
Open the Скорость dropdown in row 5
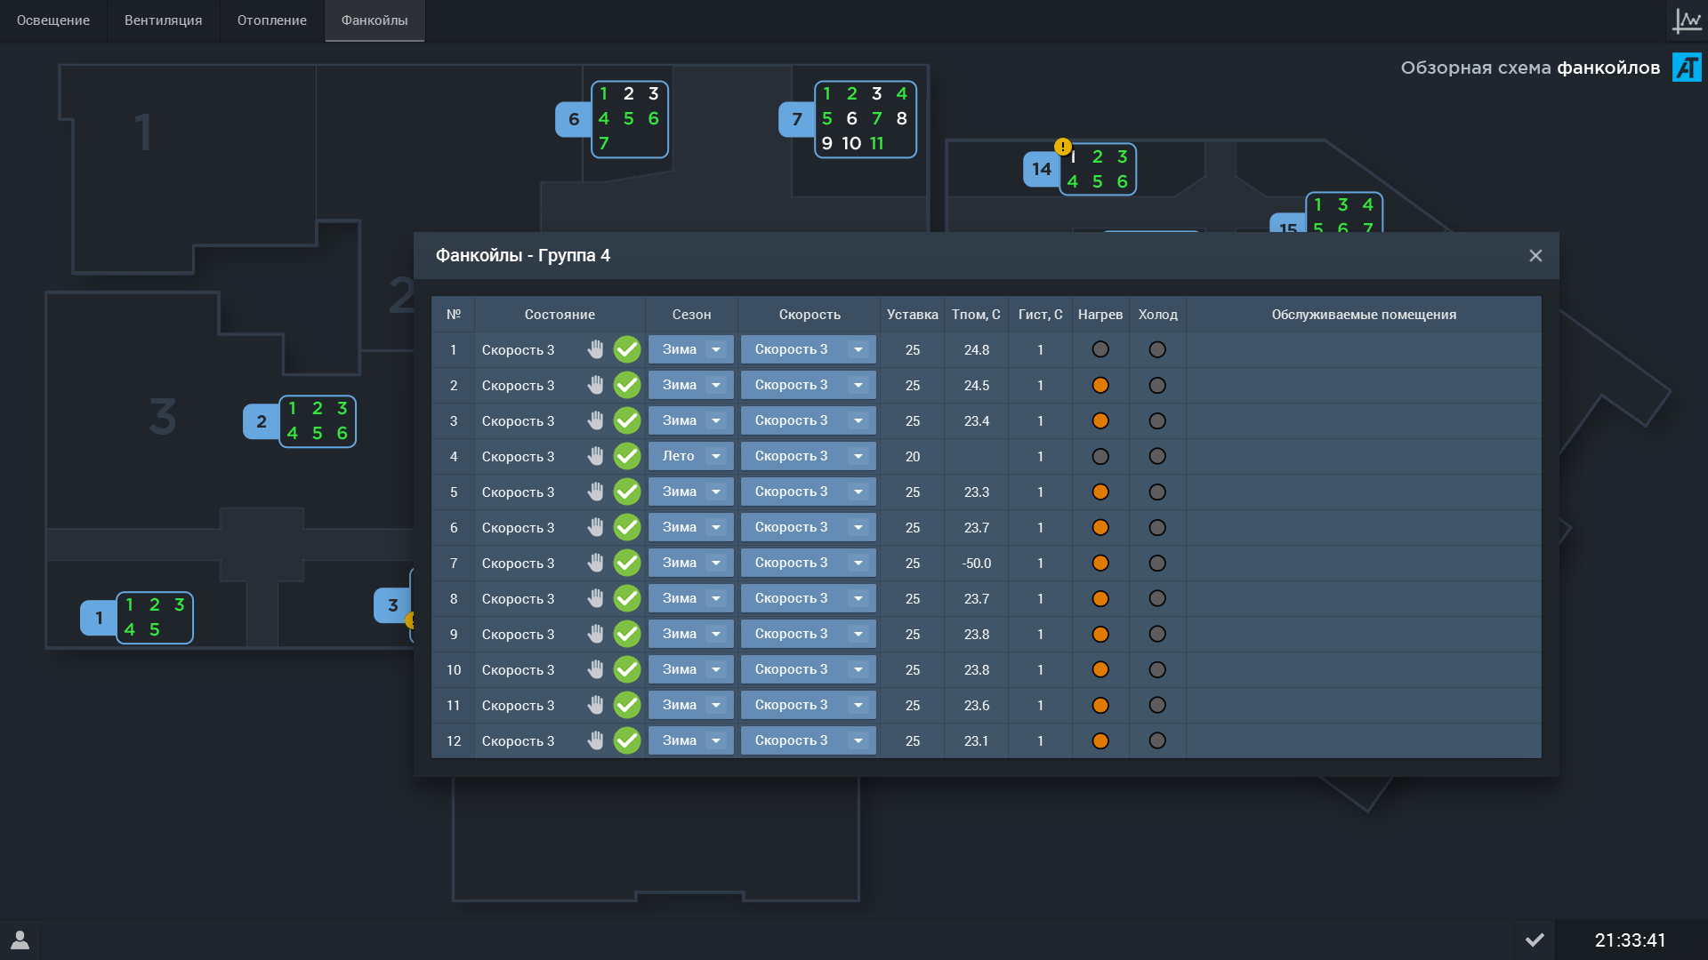[809, 492]
